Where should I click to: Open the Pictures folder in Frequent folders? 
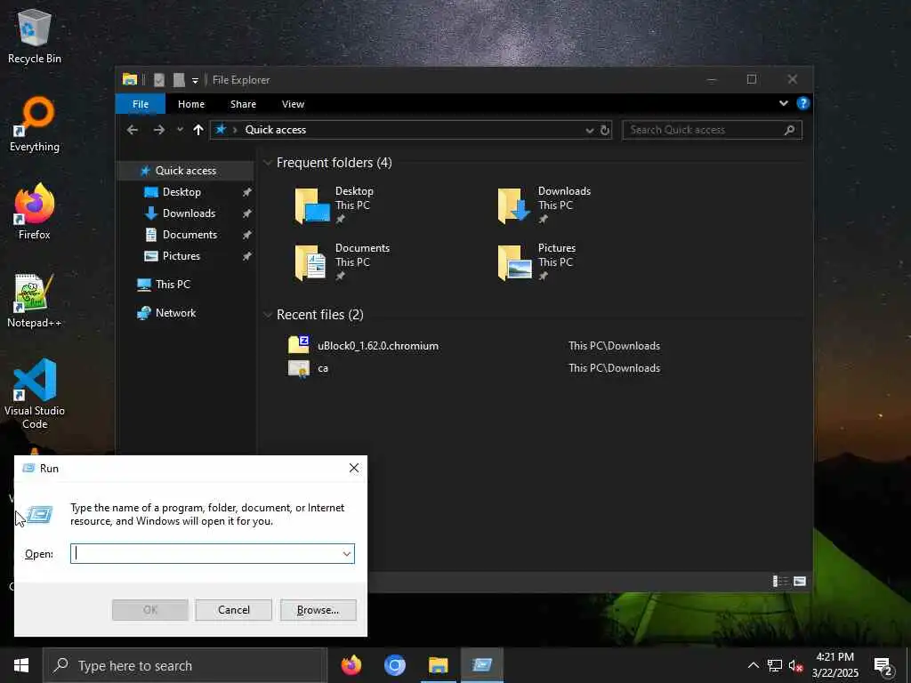click(537, 262)
